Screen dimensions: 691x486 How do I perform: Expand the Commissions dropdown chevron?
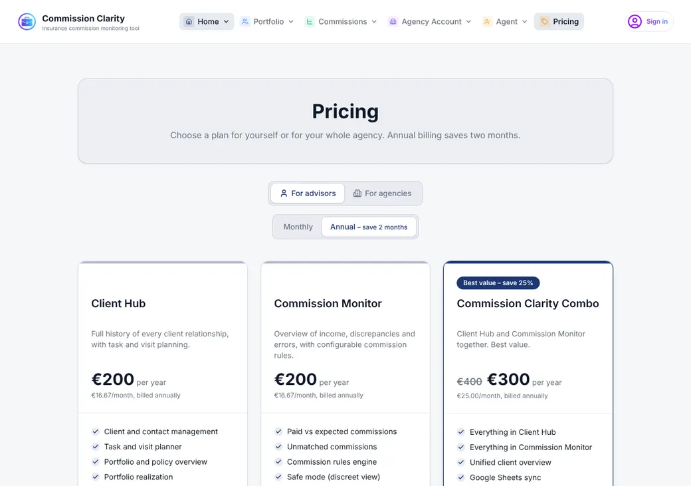pyautogui.click(x=374, y=22)
